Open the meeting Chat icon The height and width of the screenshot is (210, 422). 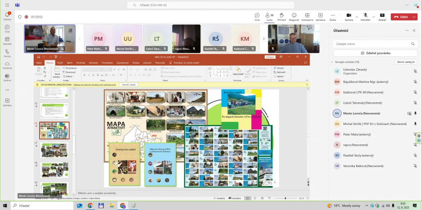[x=257, y=16]
